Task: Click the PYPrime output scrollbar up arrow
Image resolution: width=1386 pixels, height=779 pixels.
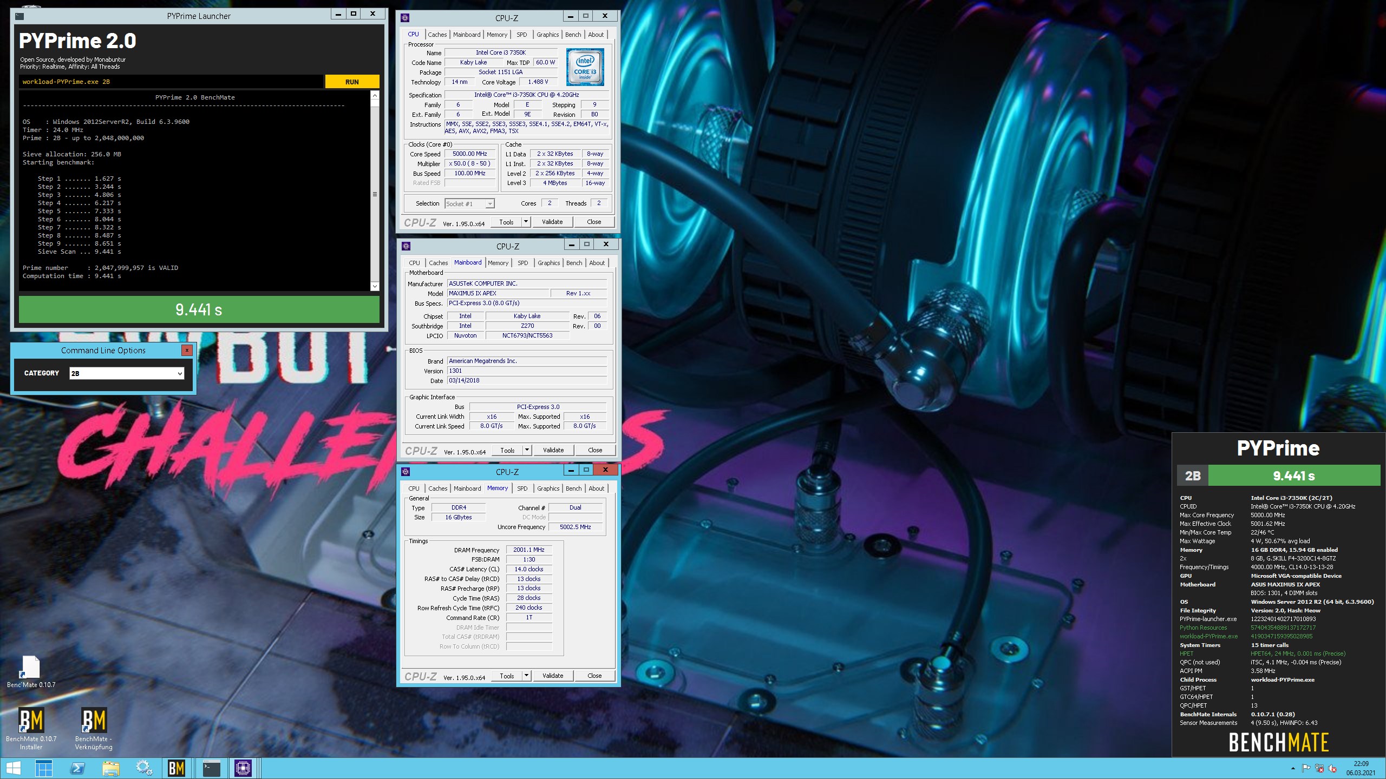Action: pyautogui.click(x=375, y=95)
